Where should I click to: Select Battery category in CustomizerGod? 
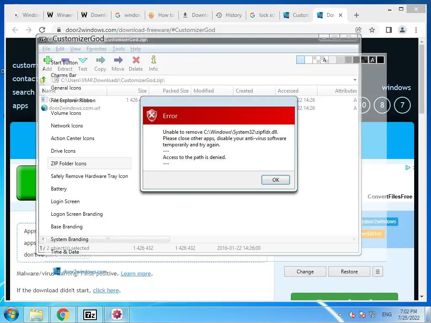89,189
